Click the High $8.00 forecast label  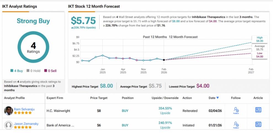[x=259, y=39]
